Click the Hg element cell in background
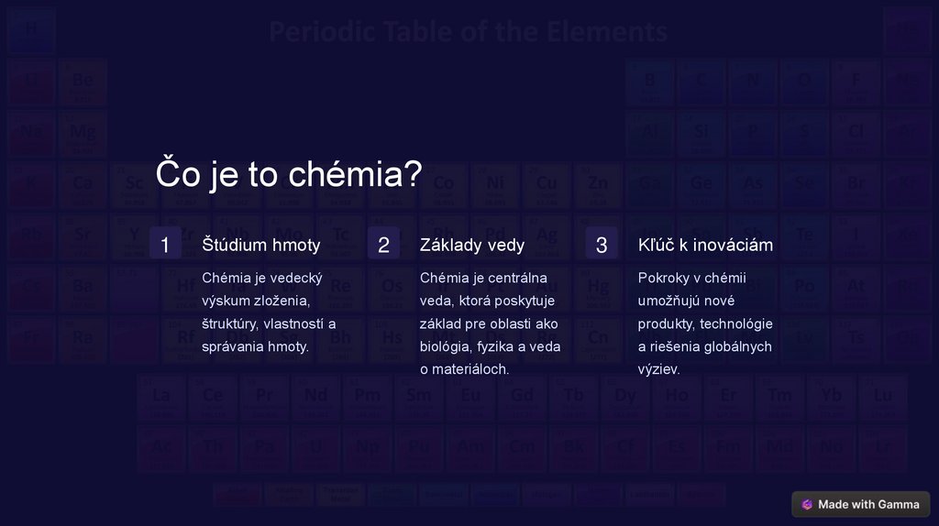Screen dimensions: 939x526 (x=598, y=288)
